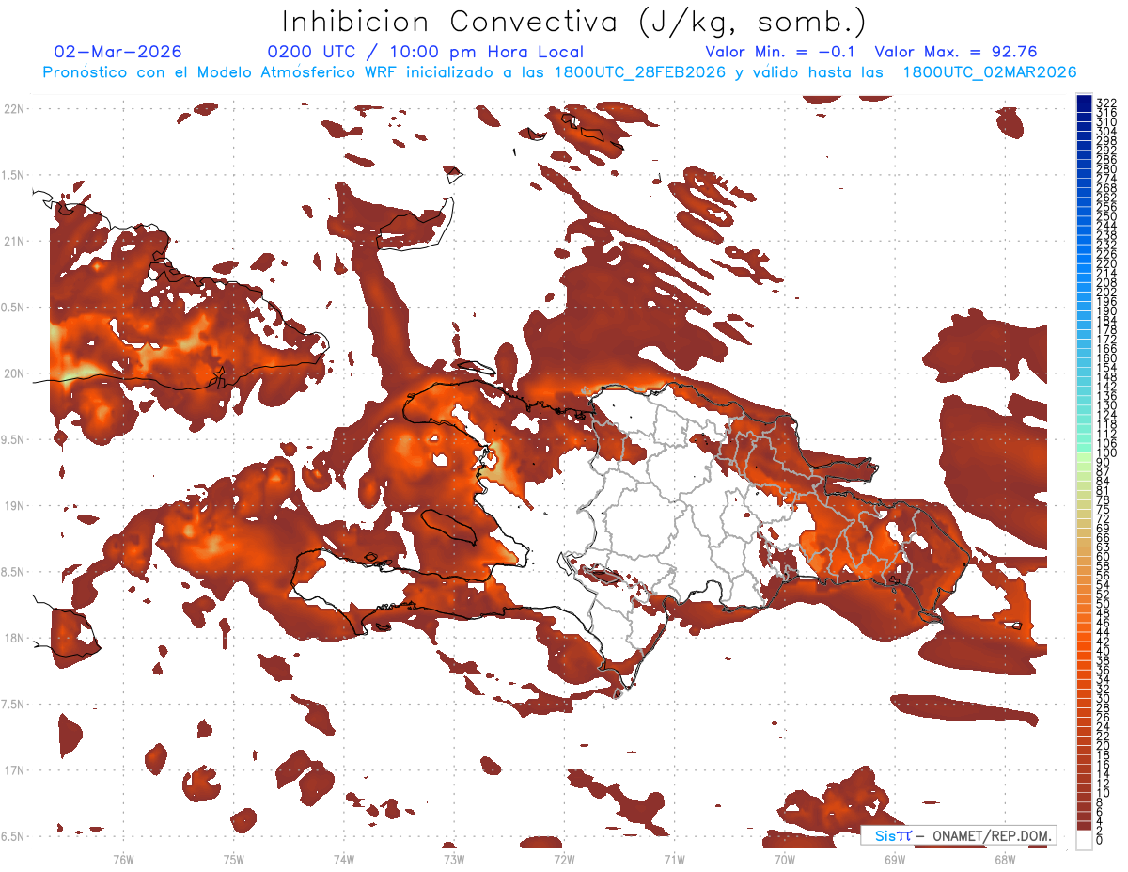Click '1800UTC_02MAR2026' valid-until time
The image size is (1128, 872).
click(990, 71)
